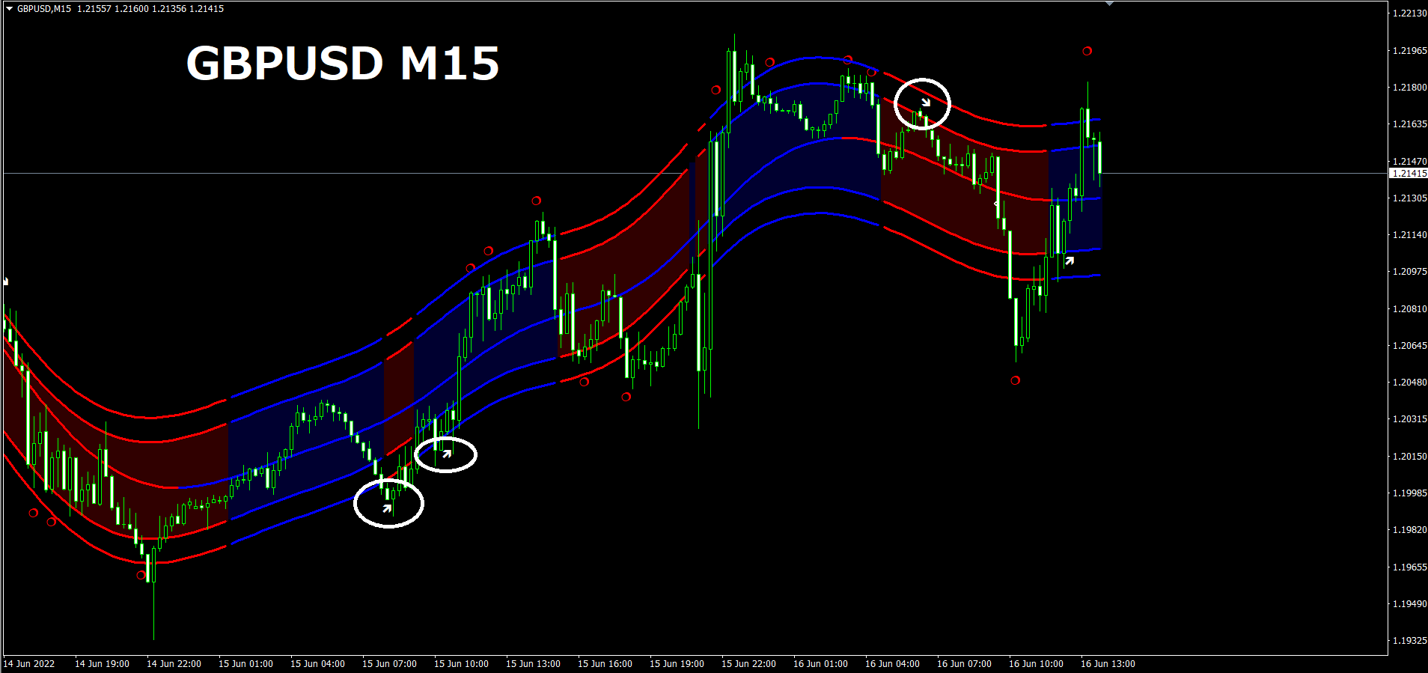Select the 16 Jun 01:00 time label
Image resolution: width=1428 pixels, height=673 pixels.
[820, 664]
